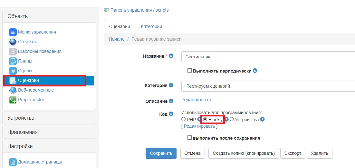Click the Отмена button

click(192, 153)
